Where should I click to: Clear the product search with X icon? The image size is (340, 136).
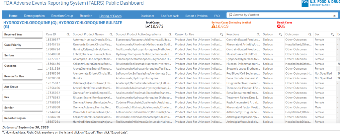point(334,16)
